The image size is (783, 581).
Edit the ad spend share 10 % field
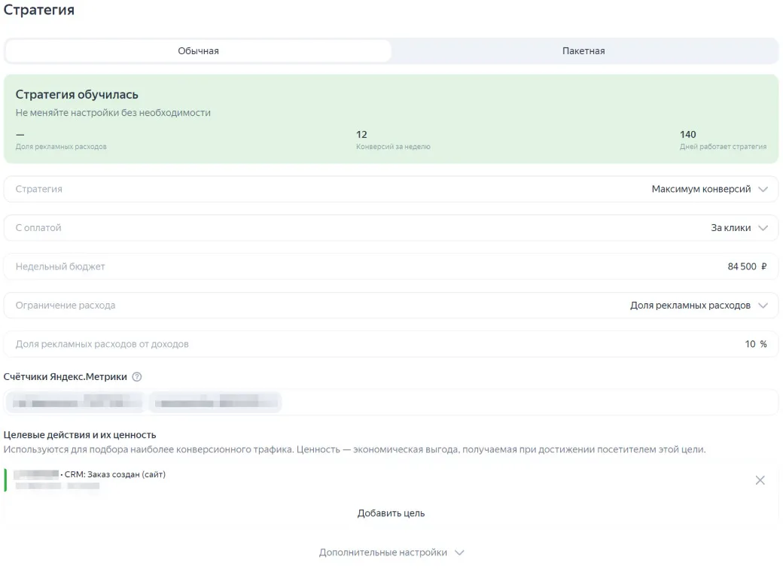[391, 344]
